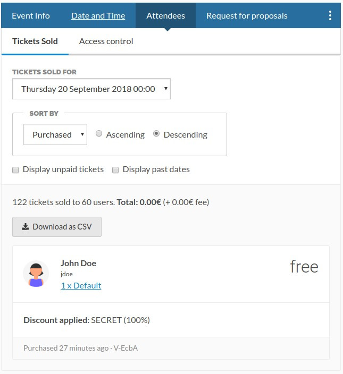Open the Purchased sort-by dropdown

pyautogui.click(x=55, y=134)
